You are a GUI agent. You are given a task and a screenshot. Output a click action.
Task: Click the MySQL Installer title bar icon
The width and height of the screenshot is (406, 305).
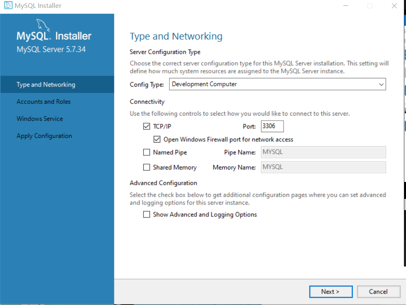[8, 5]
